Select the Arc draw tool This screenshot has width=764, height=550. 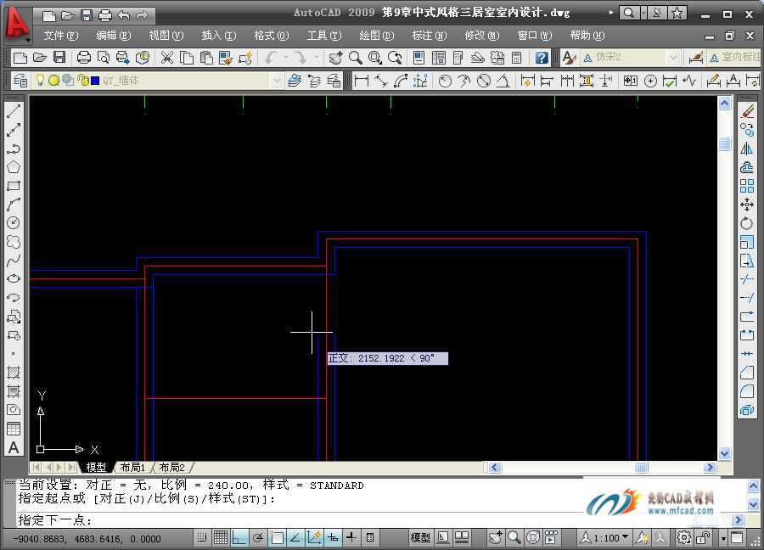pos(14,204)
